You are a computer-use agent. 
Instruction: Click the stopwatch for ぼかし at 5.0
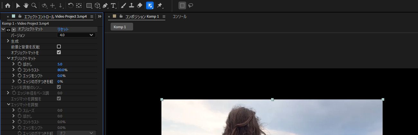(19, 64)
